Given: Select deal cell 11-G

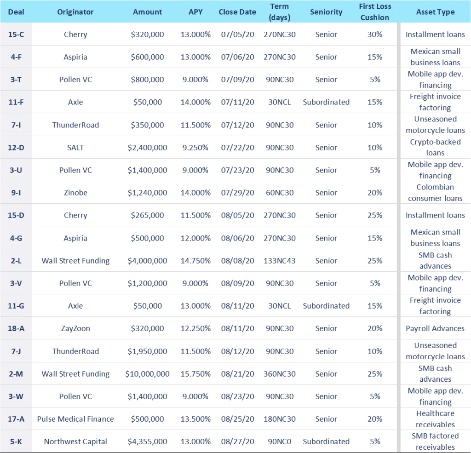Looking at the screenshot, I should click(x=16, y=305).
